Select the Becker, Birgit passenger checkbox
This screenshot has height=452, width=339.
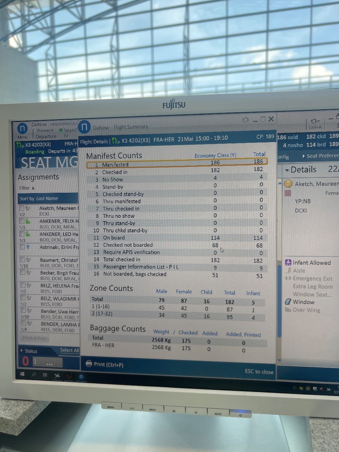click(x=23, y=272)
